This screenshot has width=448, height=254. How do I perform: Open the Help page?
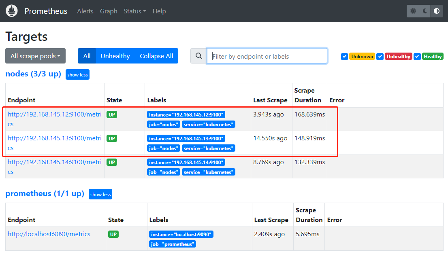(159, 11)
